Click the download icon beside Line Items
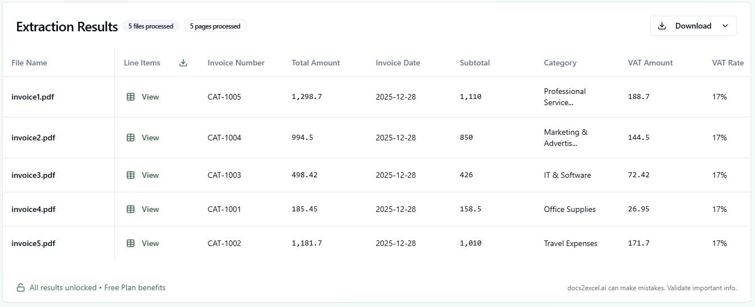 pyautogui.click(x=183, y=63)
